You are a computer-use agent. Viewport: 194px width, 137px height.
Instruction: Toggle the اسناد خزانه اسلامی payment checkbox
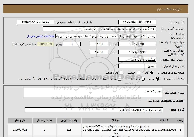(x=120, y=79)
